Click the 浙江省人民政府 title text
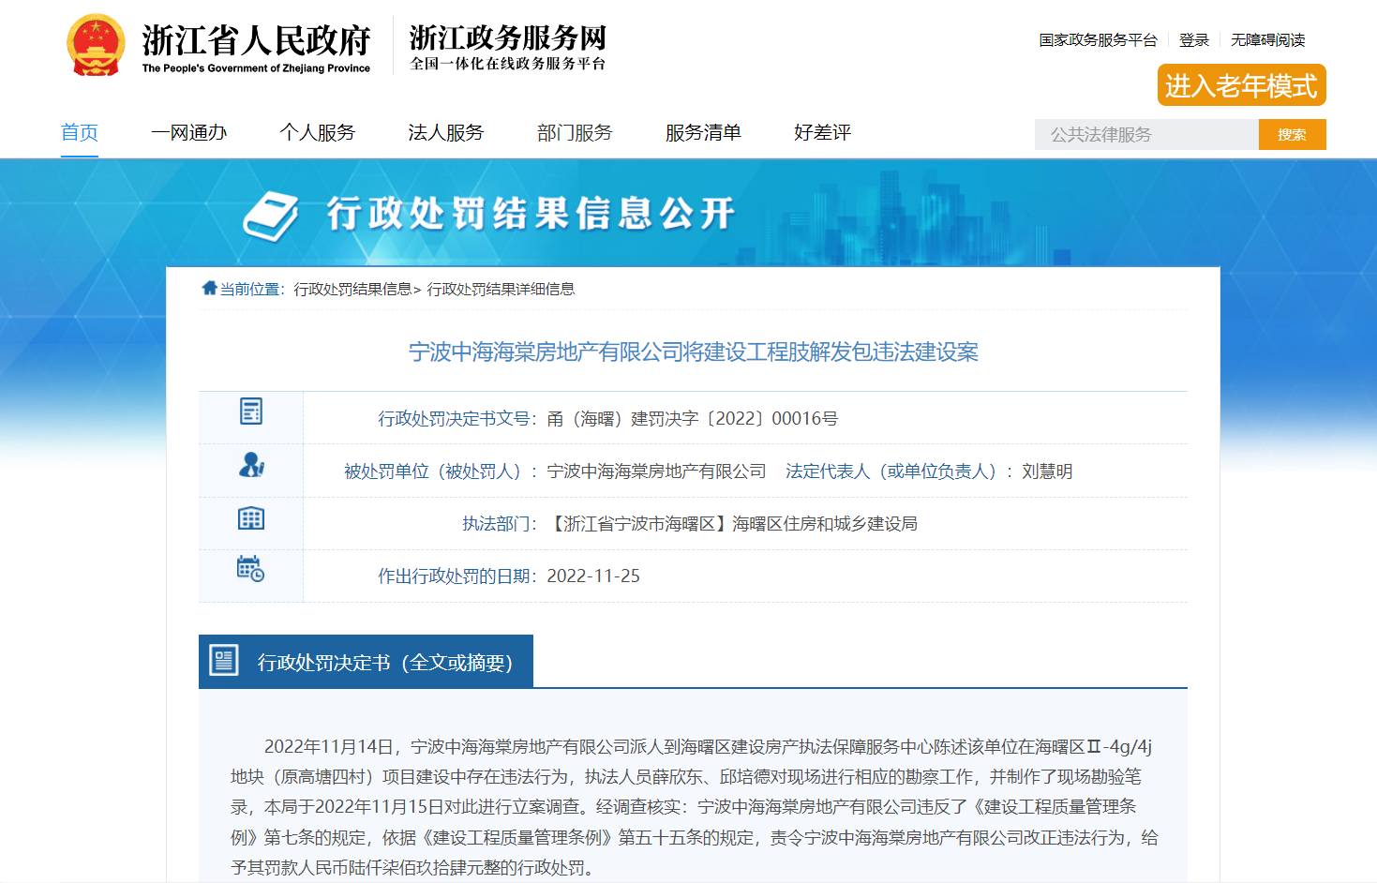 coord(256,40)
